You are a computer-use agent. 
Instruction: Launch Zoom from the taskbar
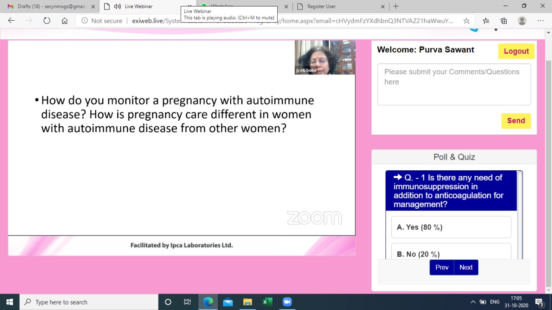(x=287, y=302)
